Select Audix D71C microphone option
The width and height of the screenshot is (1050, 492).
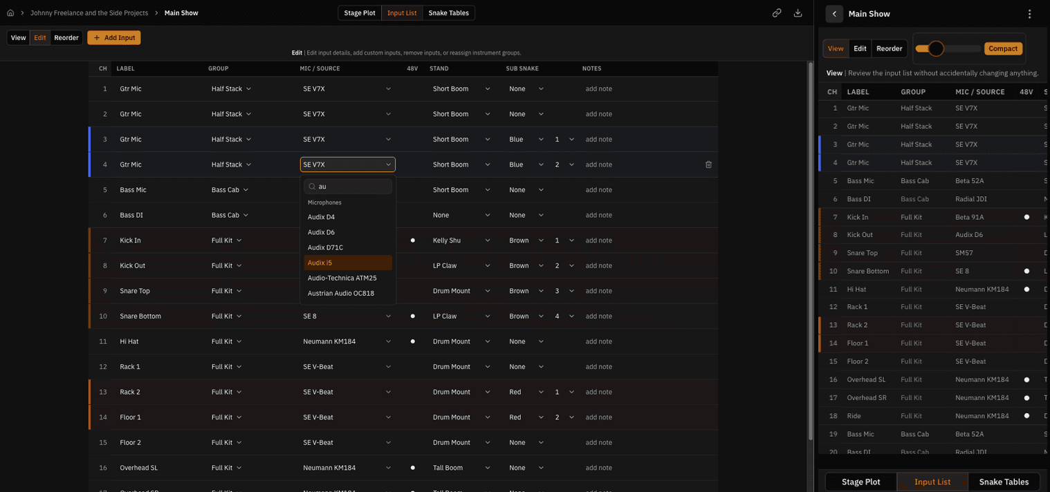(x=348, y=247)
